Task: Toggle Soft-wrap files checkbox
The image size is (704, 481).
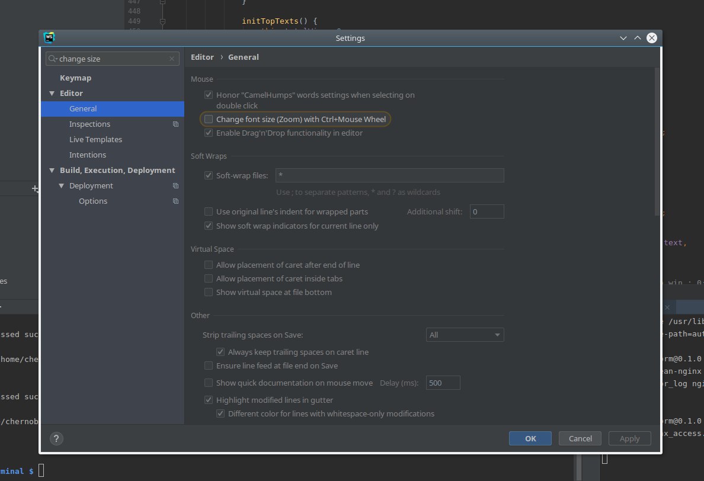Action: (209, 175)
